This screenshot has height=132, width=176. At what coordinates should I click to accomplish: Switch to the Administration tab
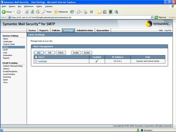pos(85,30)
